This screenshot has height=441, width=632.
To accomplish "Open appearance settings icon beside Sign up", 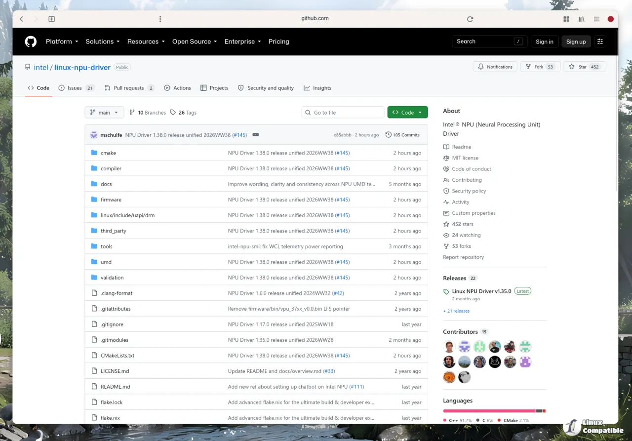I will click(600, 41).
